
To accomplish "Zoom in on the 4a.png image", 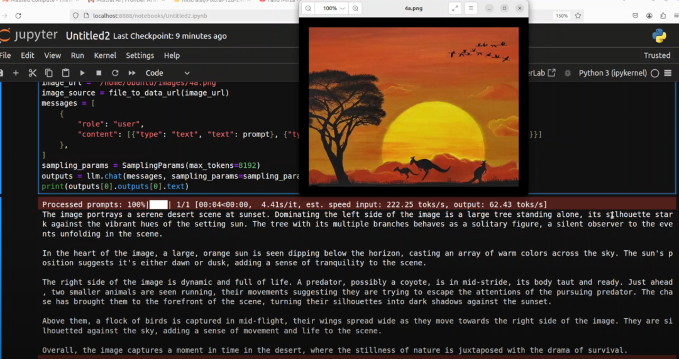I will click(356, 8).
